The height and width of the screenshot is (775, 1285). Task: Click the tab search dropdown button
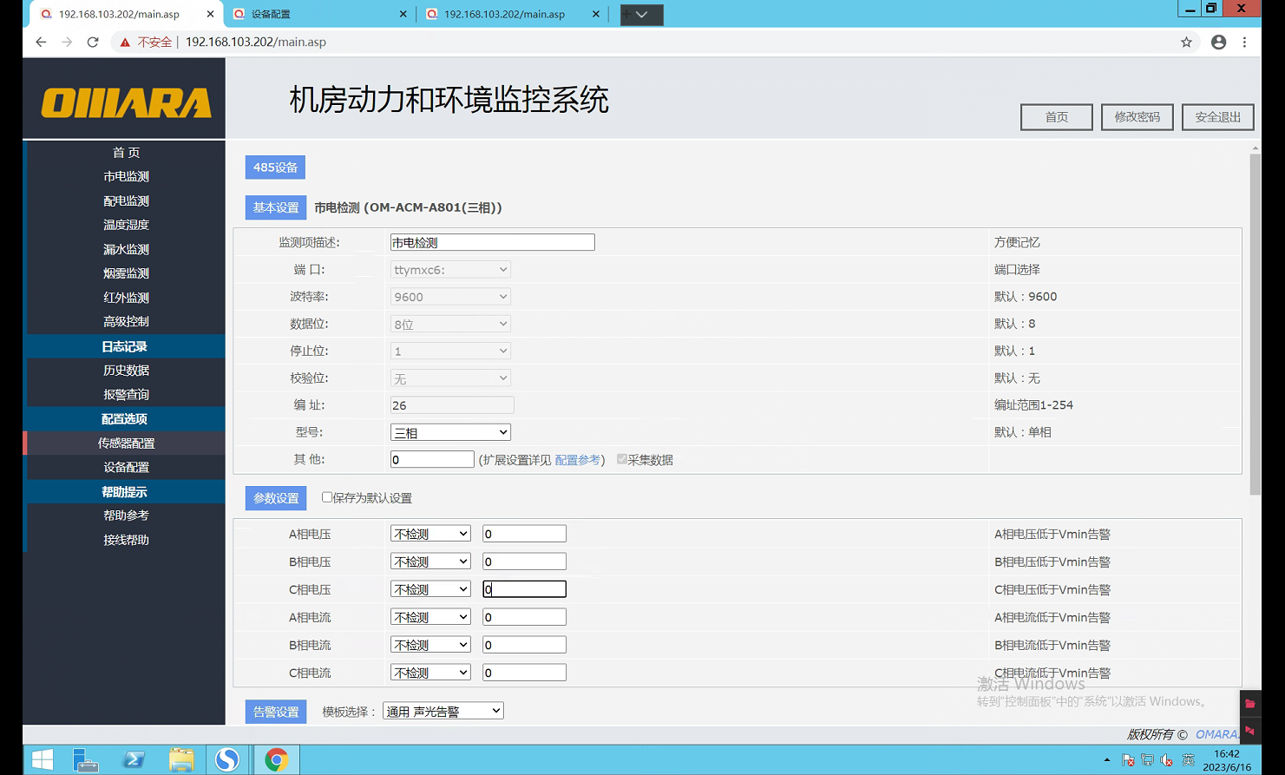click(642, 14)
